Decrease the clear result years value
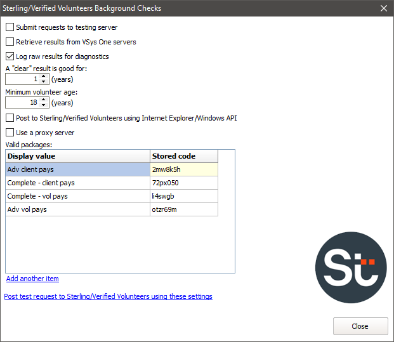 [x=44, y=82]
